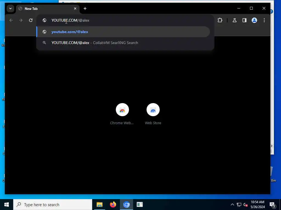The height and width of the screenshot is (210, 281).
Task: Open the clock showing 10:54 AM
Action: (257, 205)
